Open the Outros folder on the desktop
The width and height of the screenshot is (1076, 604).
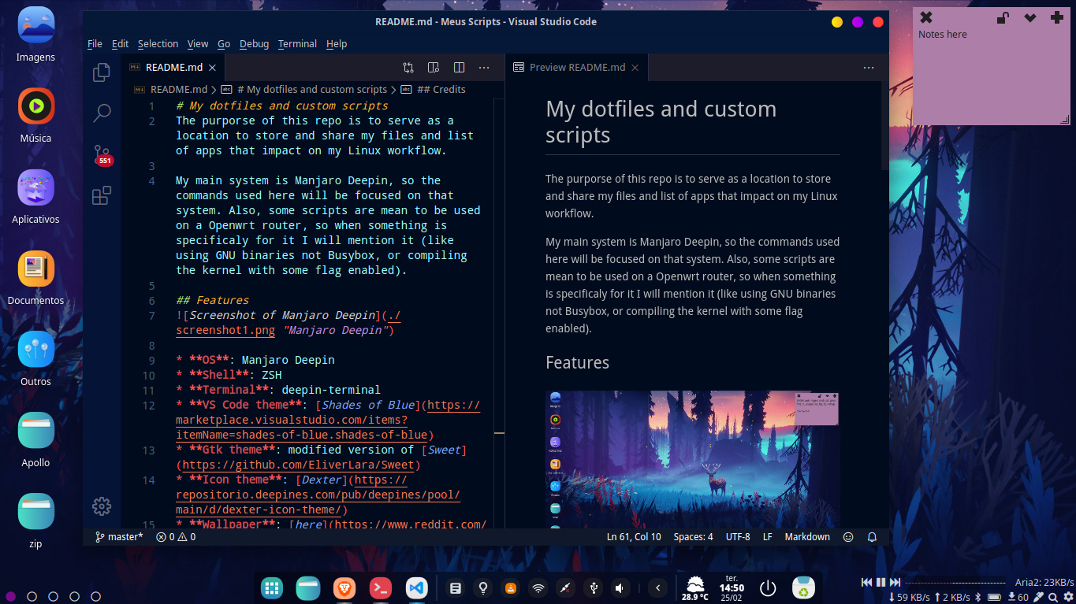[35, 358]
